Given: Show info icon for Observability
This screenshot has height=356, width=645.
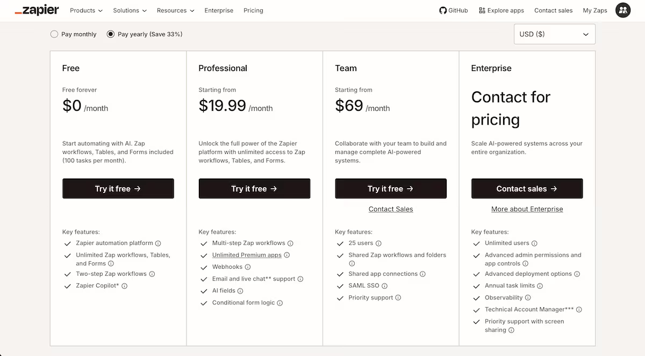Looking at the screenshot, I should click(x=528, y=298).
